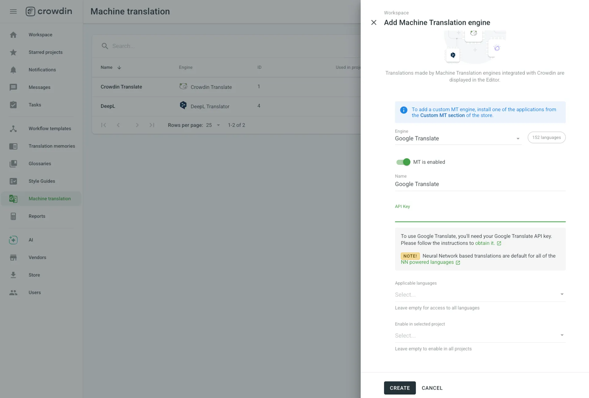Focus the API Key input field
Screen dimensions: 589x398
pos(480,216)
